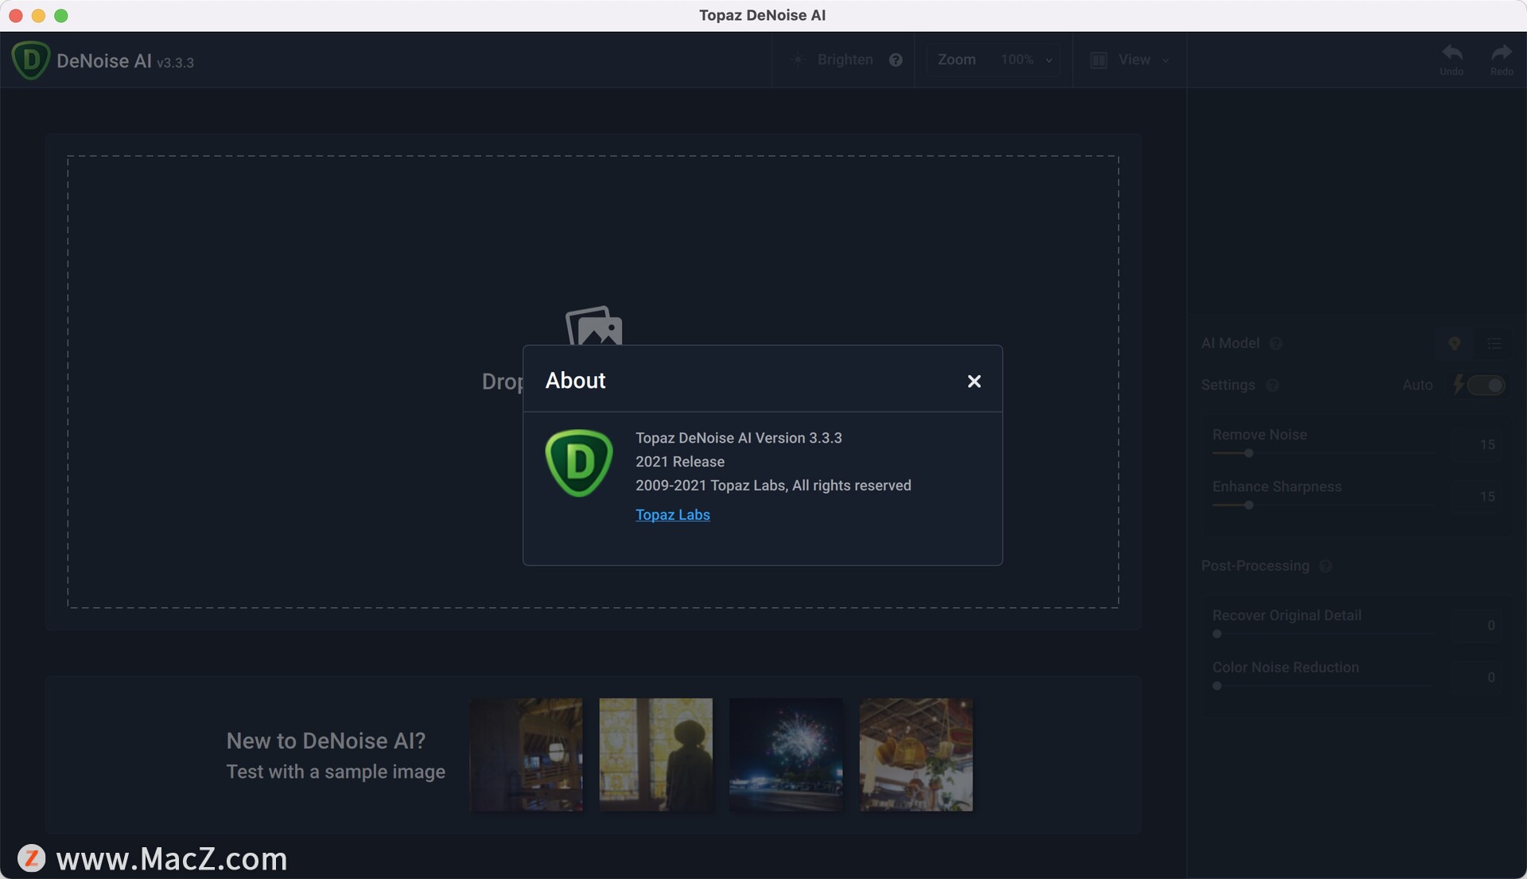Open Settings help icon
Screen dimensions: 1527x879
[x=1272, y=385]
